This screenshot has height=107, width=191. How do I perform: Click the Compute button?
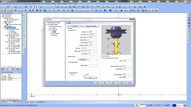pyautogui.click(x=121, y=83)
